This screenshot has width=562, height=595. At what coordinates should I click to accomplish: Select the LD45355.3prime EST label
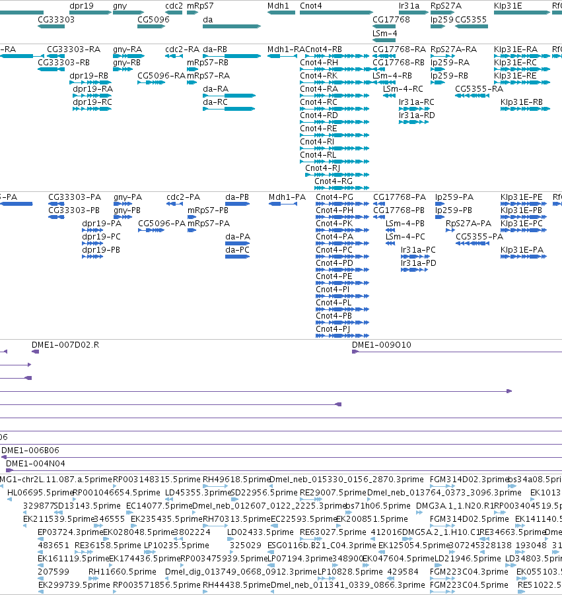click(197, 493)
